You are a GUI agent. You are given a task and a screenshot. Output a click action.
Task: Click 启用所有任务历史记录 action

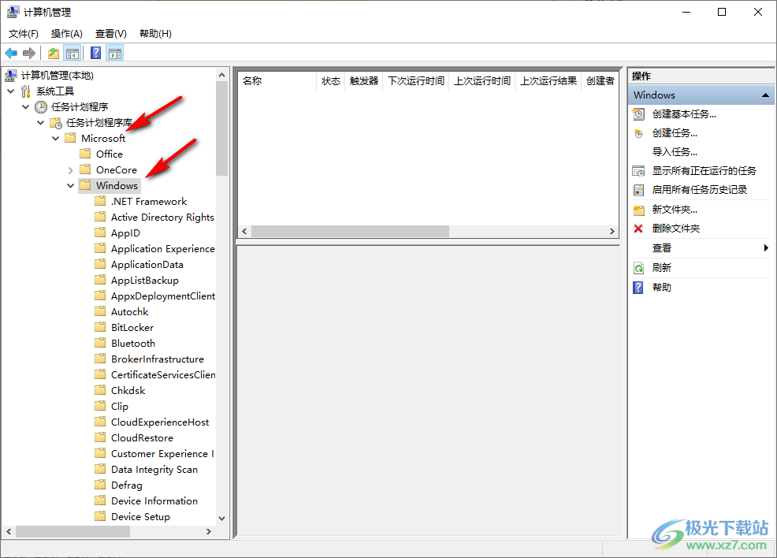(x=699, y=190)
